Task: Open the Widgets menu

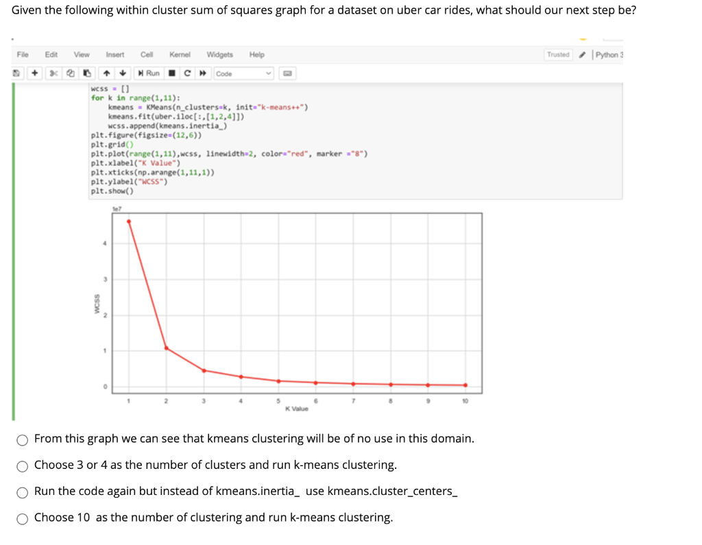Action: pyautogui.click(x=220, y=55)
